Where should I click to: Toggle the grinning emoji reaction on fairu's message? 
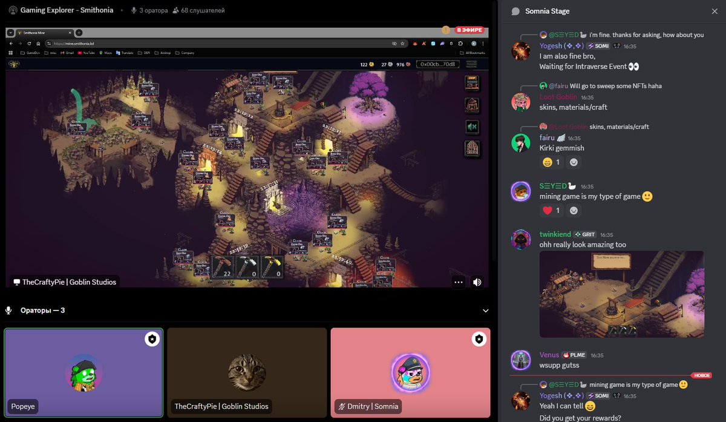(551, 162)
